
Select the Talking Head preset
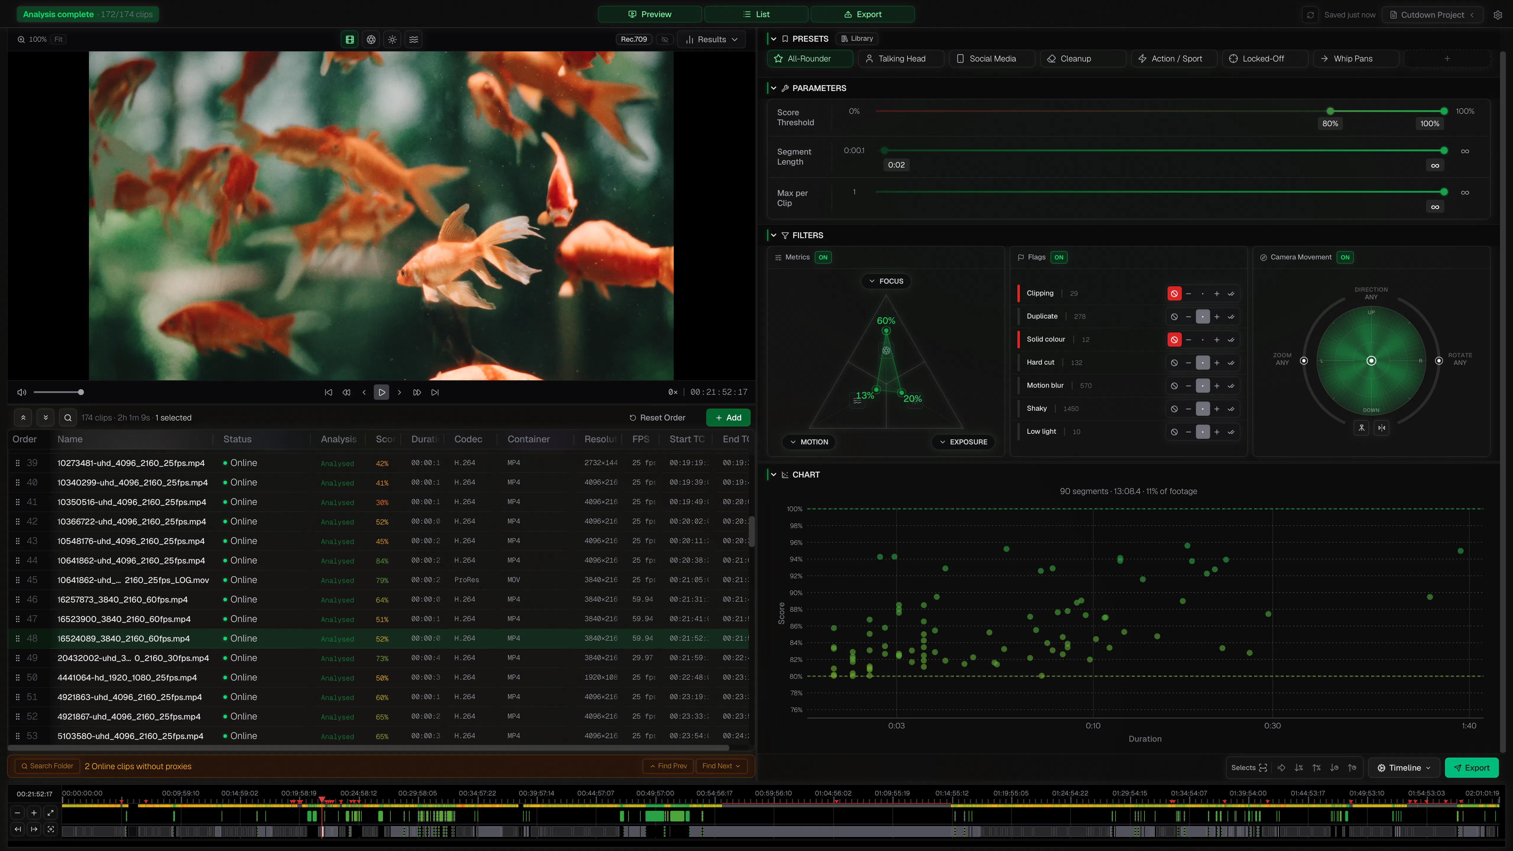pyautogui.click(x=901, y=59)
